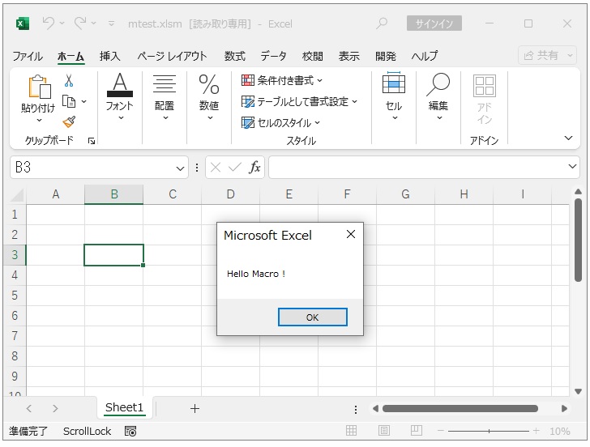Image resolution: width=590 pixels, height=447 pixels.
Task: Switch to Page Layout view icon
Action: [384, 431]
